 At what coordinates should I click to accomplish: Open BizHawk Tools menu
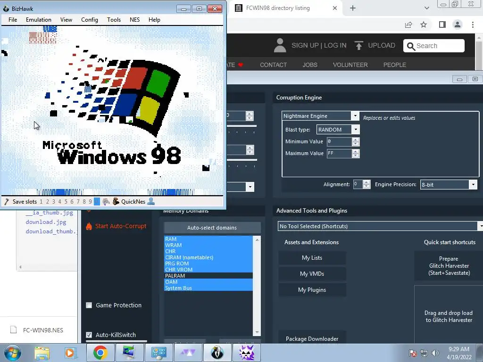tap(114, 20)
